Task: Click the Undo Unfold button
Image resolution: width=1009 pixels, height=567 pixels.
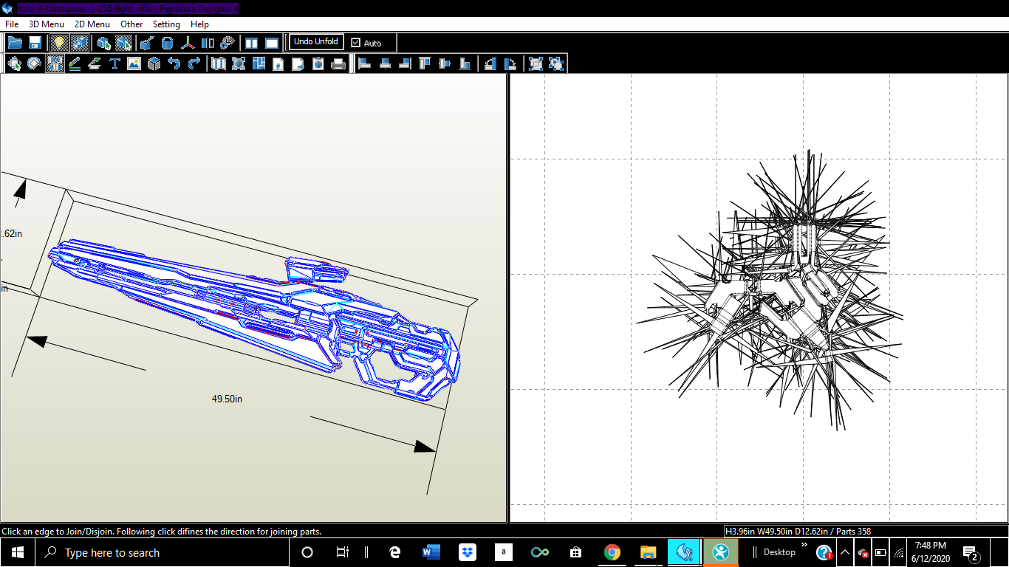Action: (316, 42)
